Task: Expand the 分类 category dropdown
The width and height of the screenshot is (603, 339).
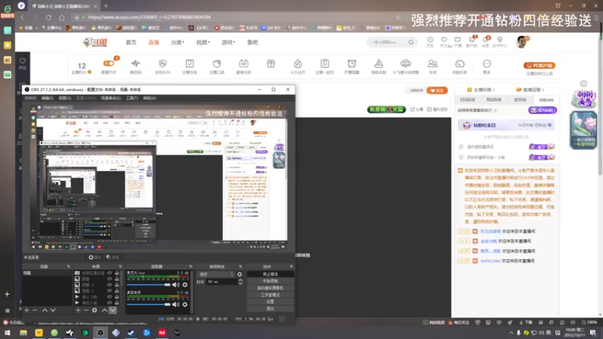Action: [x=177, y=42]
